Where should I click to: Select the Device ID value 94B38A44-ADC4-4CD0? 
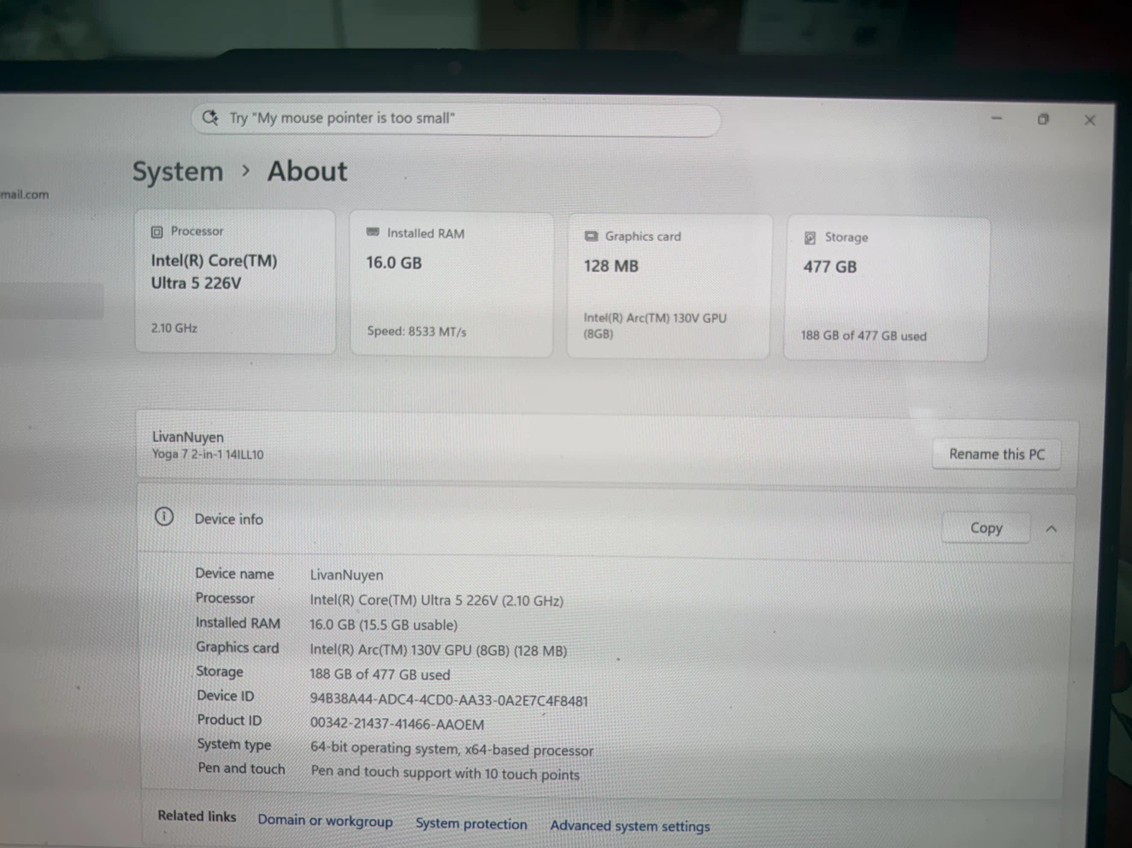[x=449, y=700]
